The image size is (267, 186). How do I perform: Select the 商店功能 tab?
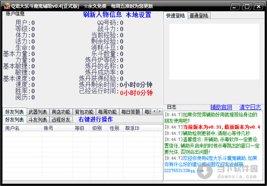click(61, 112)
